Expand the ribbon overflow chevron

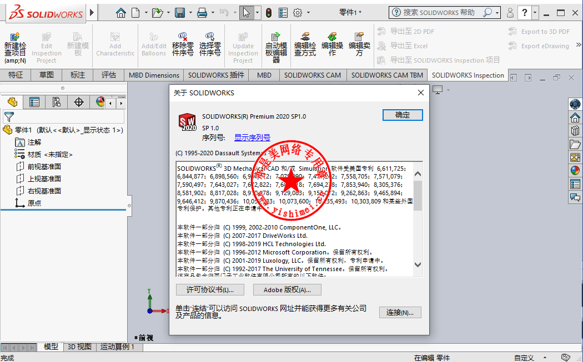point(579,45)
